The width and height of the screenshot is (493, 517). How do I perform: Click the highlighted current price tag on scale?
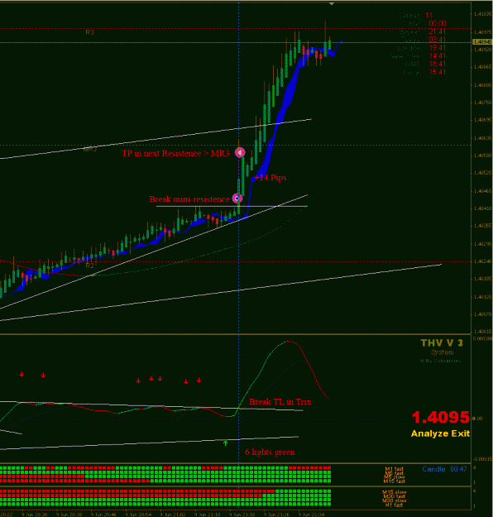(x=482, y=42)
